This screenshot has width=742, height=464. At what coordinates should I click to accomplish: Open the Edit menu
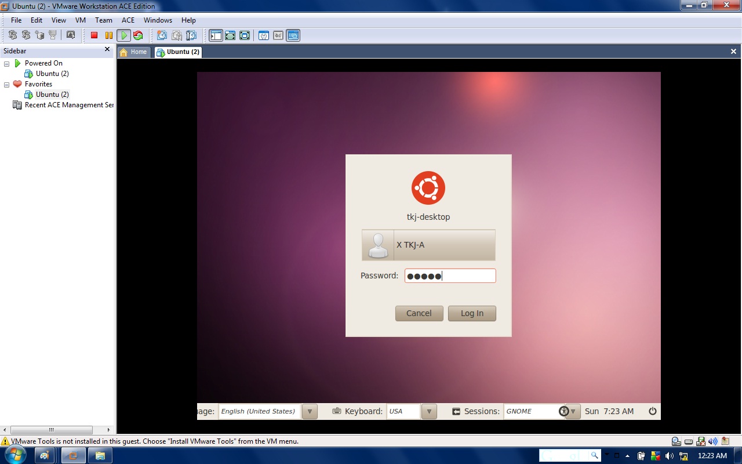tap(37, 20)
